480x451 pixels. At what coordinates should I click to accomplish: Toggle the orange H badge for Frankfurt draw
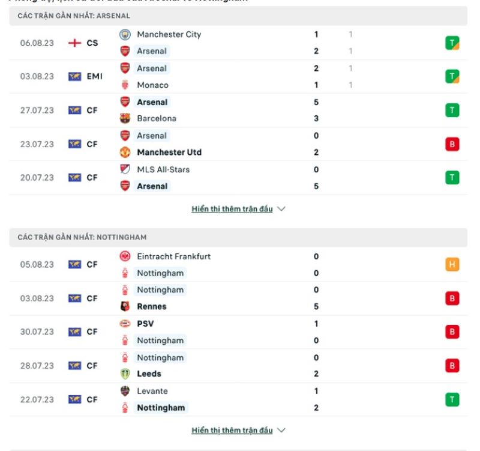(x=452, y=264)
